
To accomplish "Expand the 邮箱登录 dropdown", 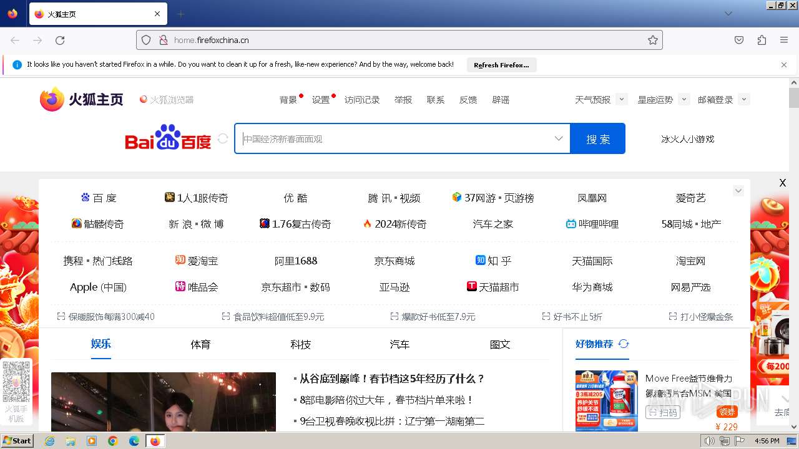I will coord(743,99).
